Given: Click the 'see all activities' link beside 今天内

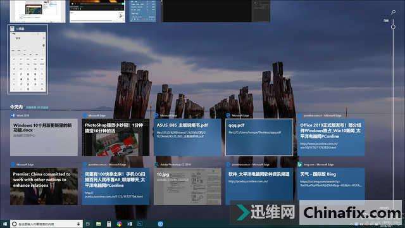Looking at the screenshot, I should [x=37, y=108].
